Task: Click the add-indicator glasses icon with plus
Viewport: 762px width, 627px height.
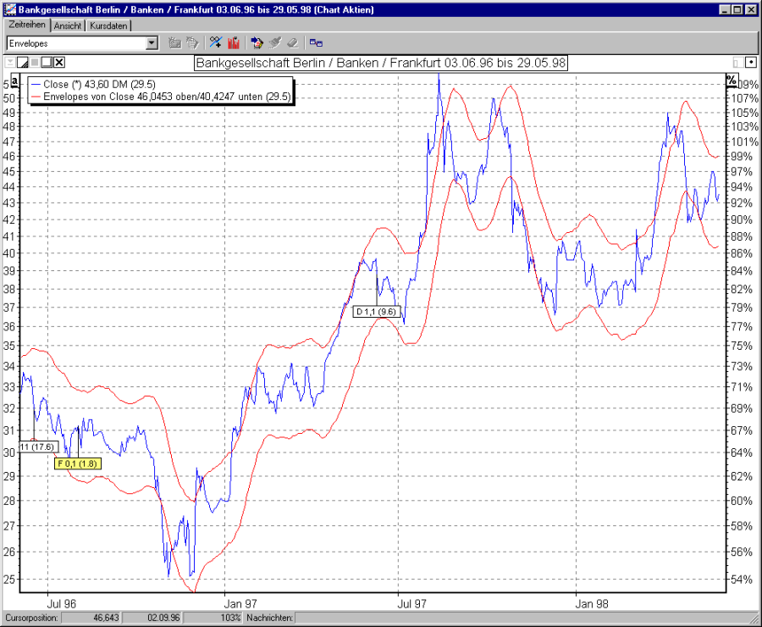Action: [215, 42]
